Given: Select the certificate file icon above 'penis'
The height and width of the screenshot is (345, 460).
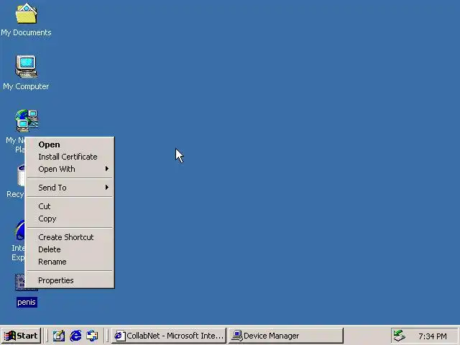Looking at the screenshot, I should [19, 282].
